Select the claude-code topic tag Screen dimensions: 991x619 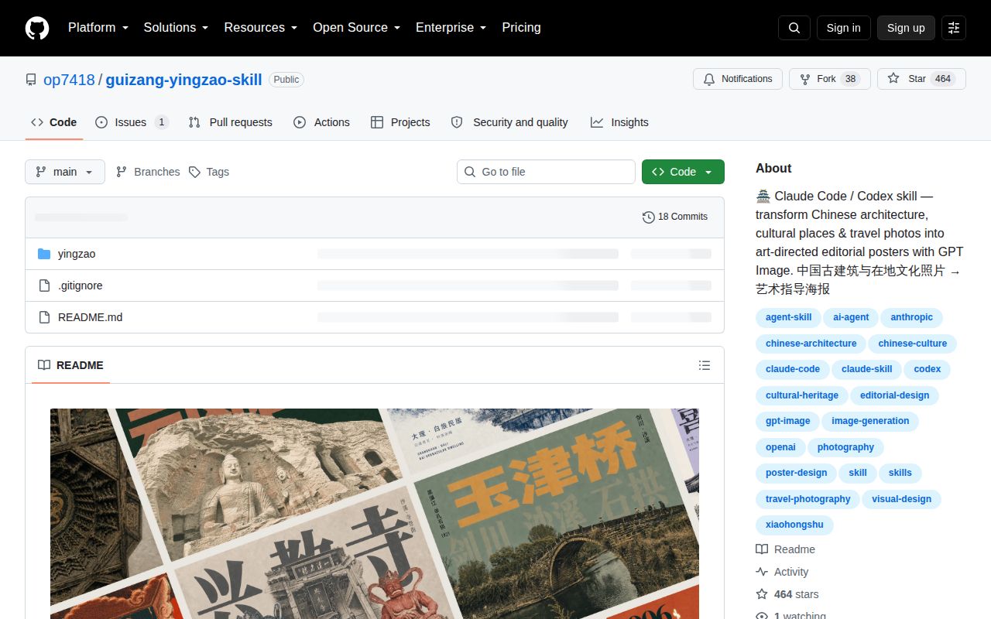(x=792, y=369)
